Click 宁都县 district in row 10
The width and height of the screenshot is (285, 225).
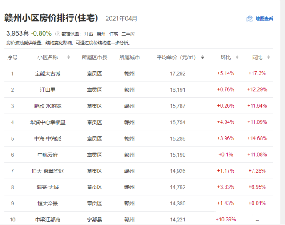95,220
